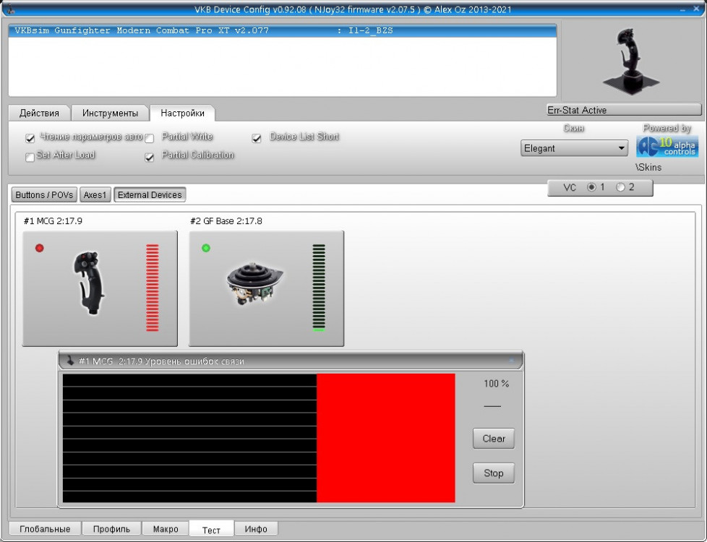Disable the Partial Calibration checkbox
707x542 pixels.
pyautogui.click(x=150, y=157)
